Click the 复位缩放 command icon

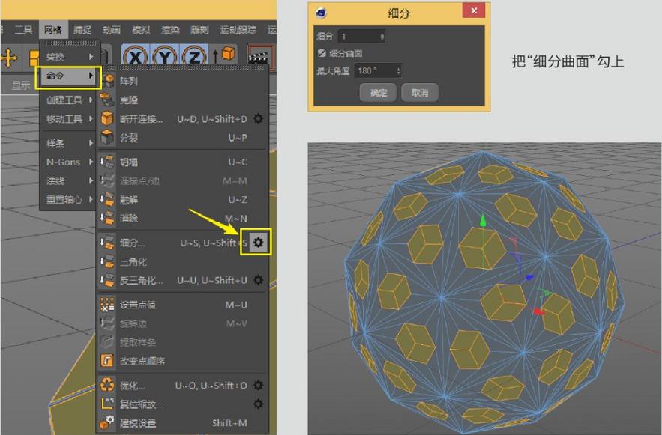click(107, 404)
